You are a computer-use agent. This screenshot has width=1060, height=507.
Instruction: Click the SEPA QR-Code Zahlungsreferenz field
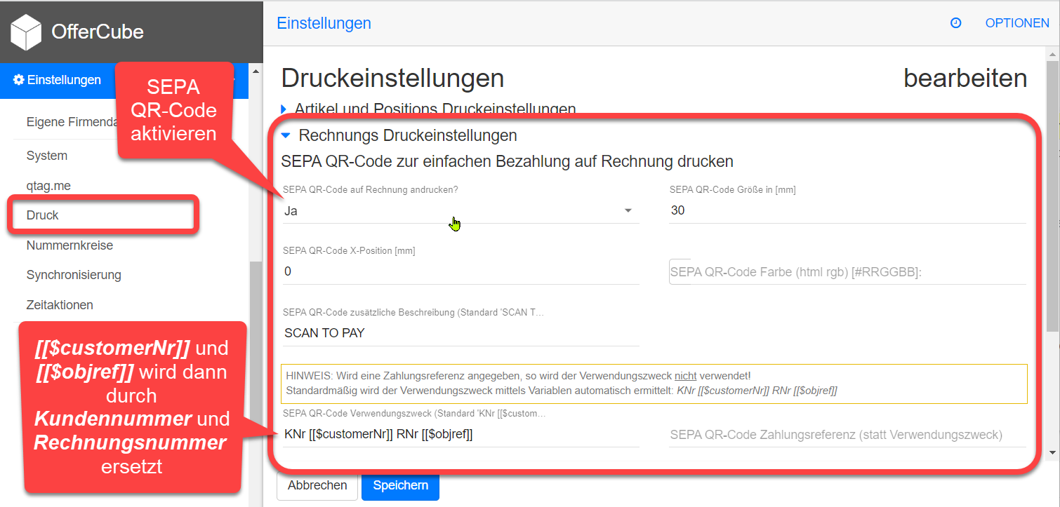click(x=847, y=435)
